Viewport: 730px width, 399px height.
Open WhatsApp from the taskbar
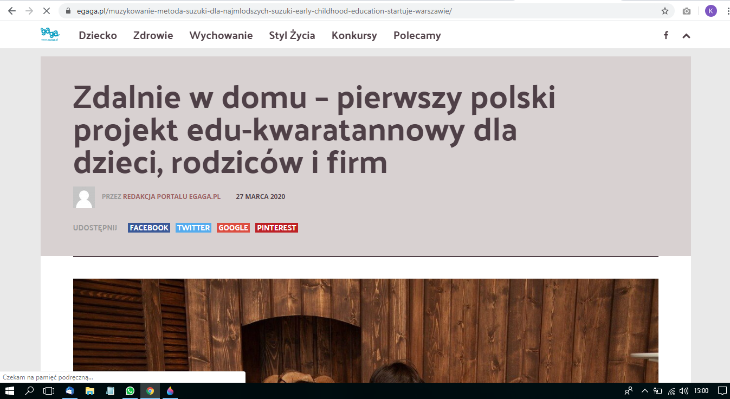point(130,390)
